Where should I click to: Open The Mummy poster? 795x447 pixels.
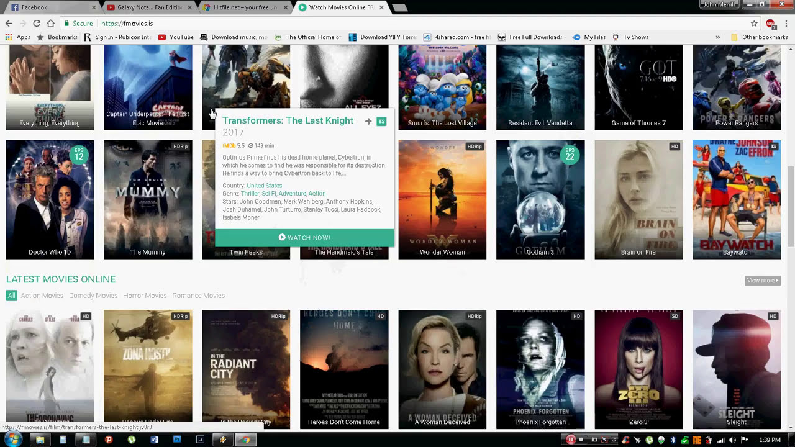point(148,199)
